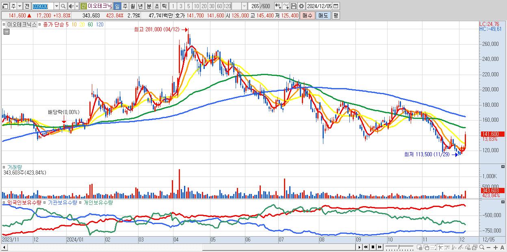The image size is (507, 252).
Task: Open chart settings gear icon
Action: click(301, 6)
